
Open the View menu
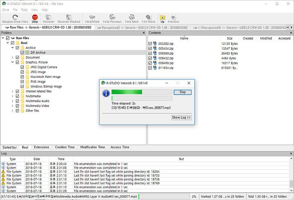[34, 10]
